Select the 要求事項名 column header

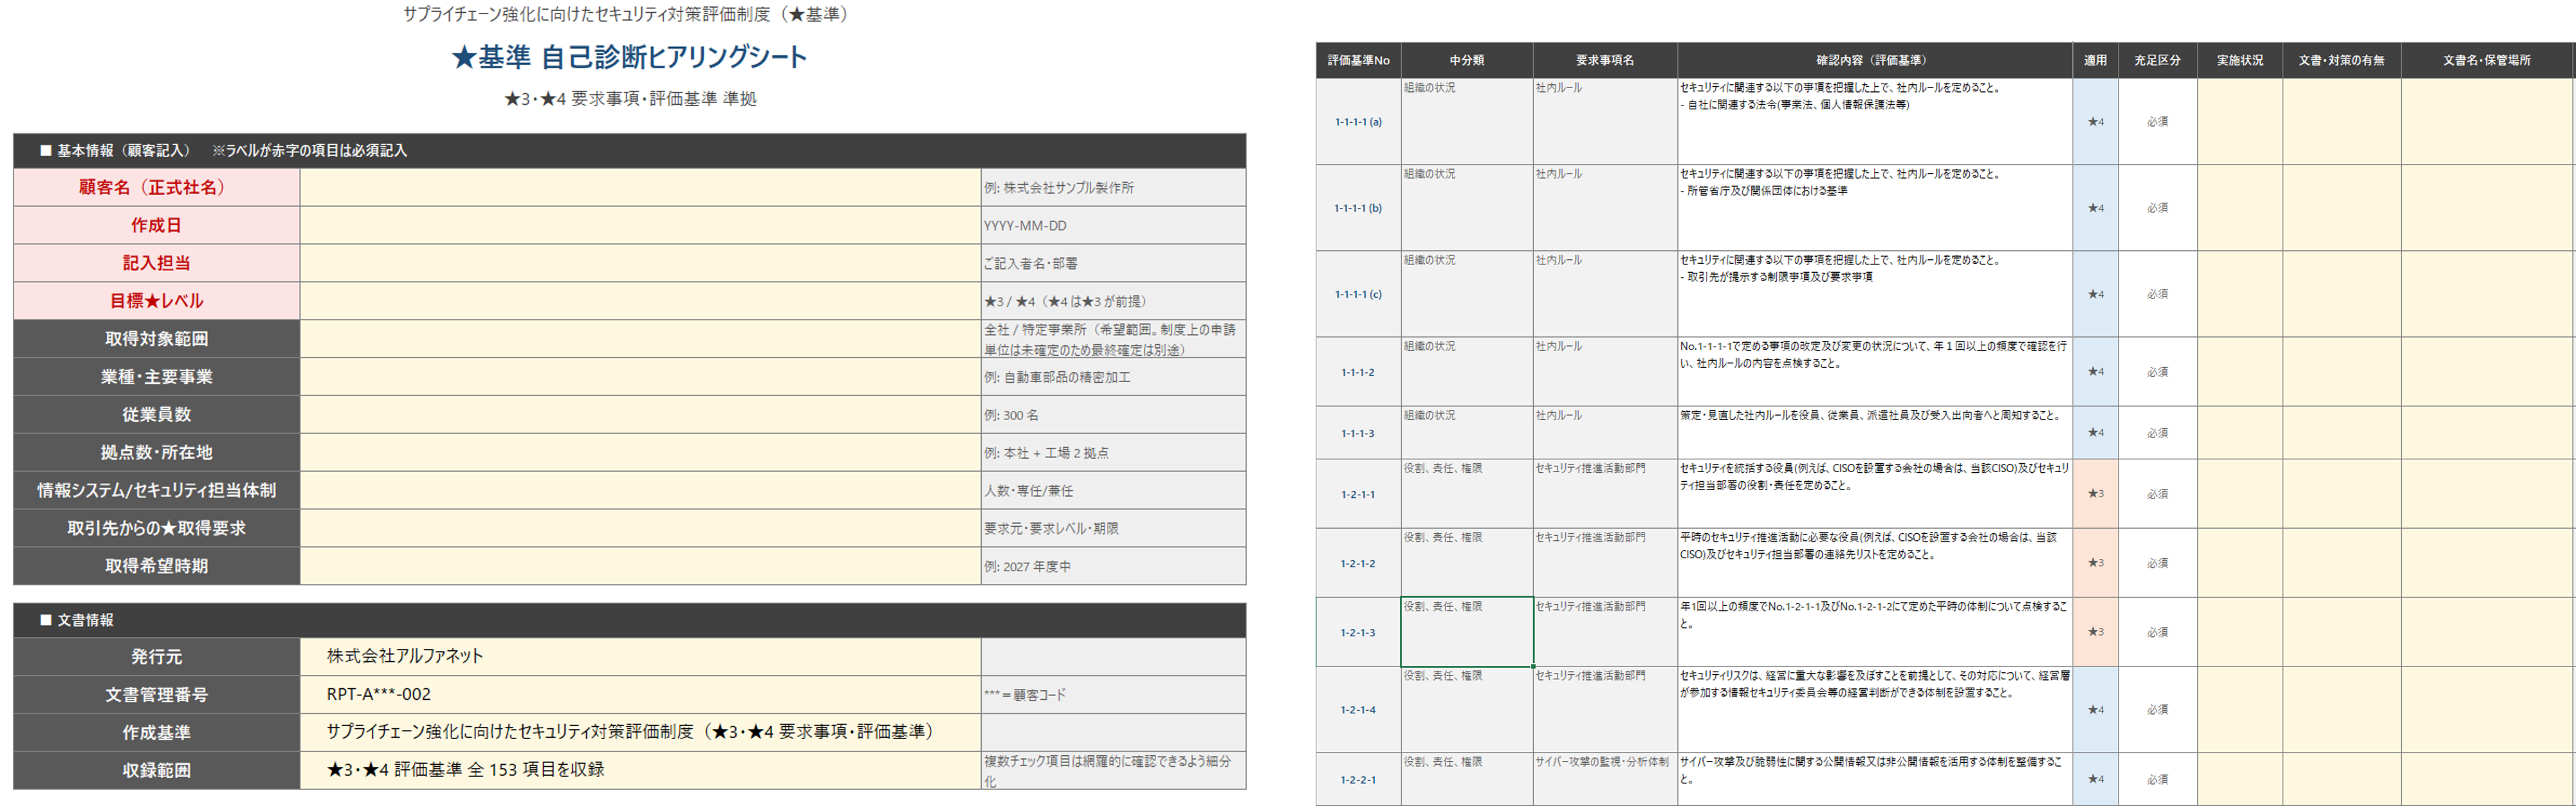tap(1605, 60)
